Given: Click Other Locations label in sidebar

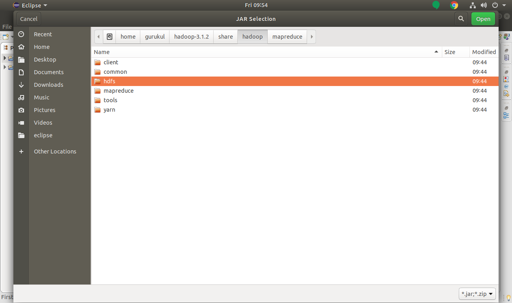Looking at the screenshot, I should pos(55,151).
